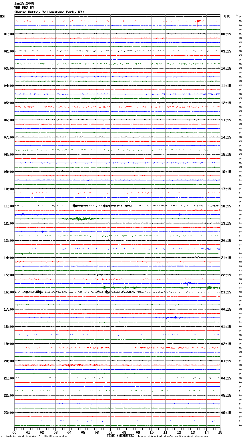This screenshot has height=440, width=243.
Task: Click the 11:15 UTC time label
Action: (x=226, y=86)
